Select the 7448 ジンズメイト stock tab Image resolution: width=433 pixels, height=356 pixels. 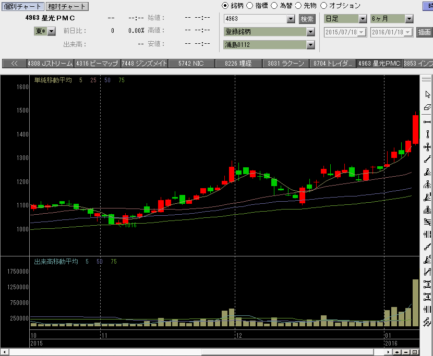(145, 64)
